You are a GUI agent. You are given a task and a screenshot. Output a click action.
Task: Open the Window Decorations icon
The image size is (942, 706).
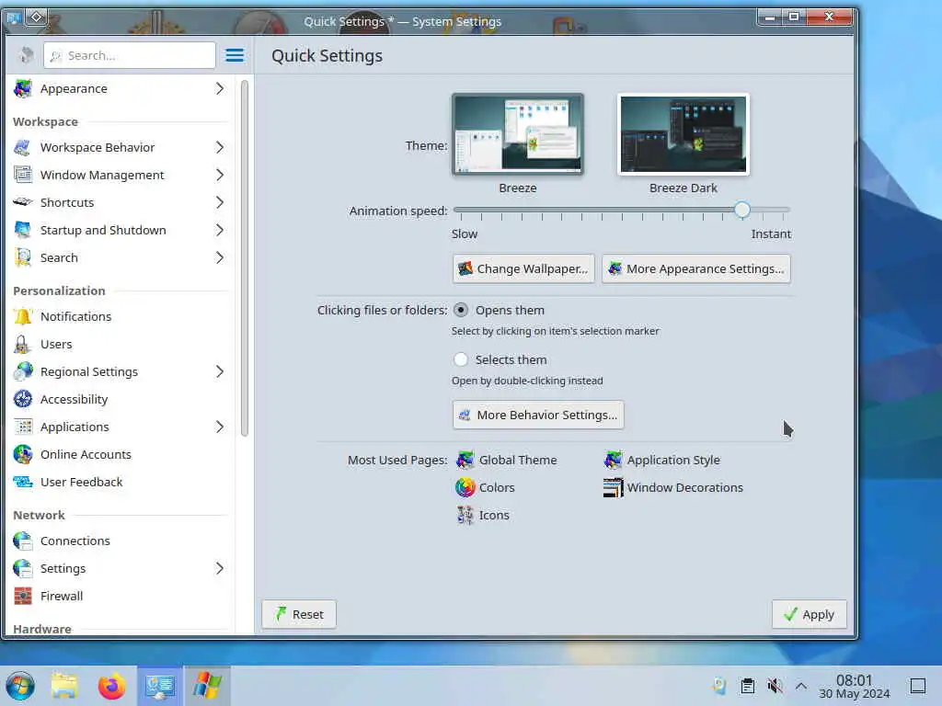pyautogui.click(x=613, y=487)
